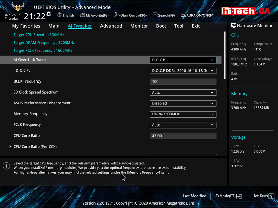
Task: Click the settings gear icon beside the clock
Action: coord(49,14)
